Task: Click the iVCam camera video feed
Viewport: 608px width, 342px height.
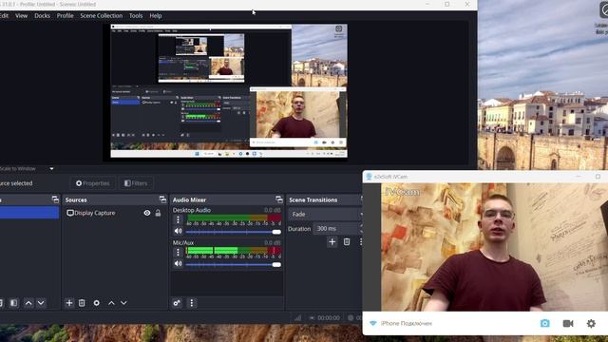Action: 494,247
